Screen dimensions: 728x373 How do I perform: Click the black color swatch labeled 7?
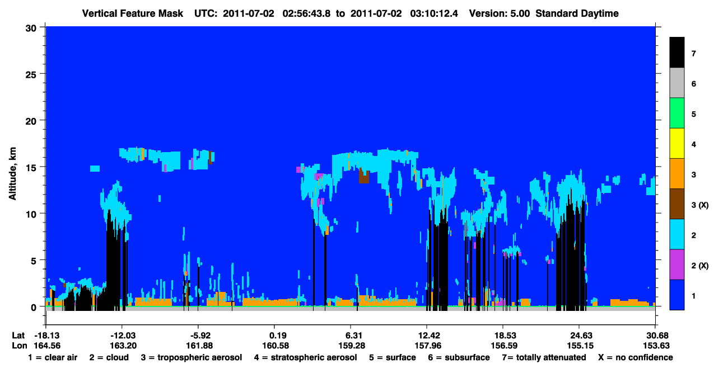click(677, 53)
